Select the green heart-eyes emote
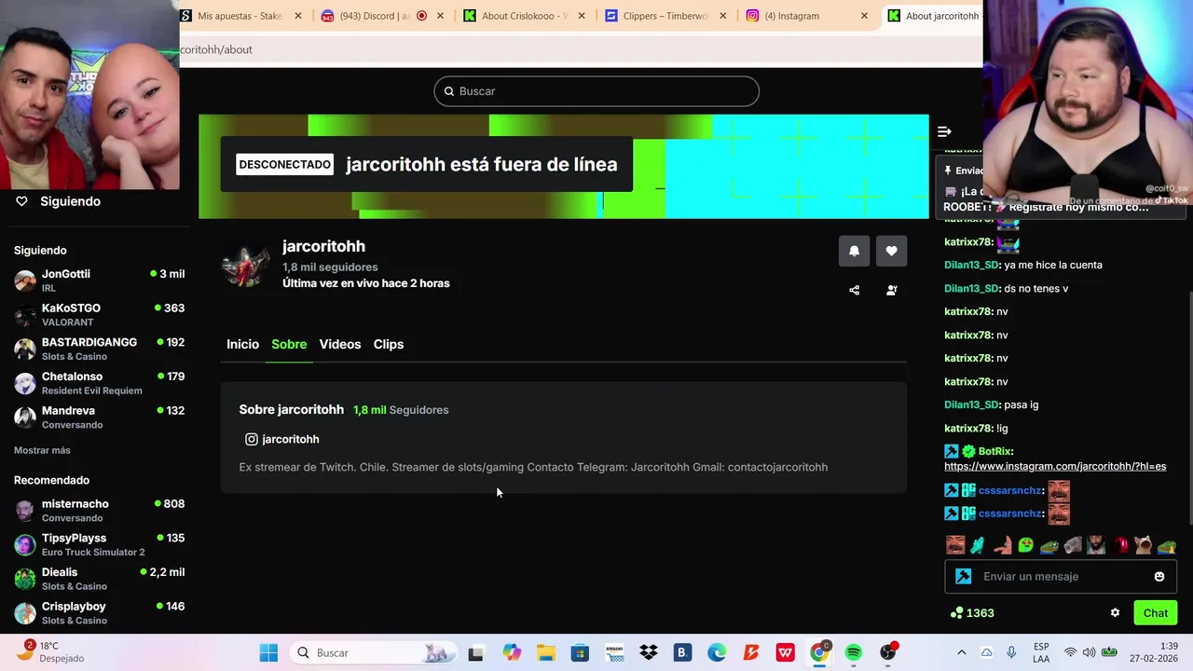This screenshot has width=1193, height=671. click(1025, 545)
